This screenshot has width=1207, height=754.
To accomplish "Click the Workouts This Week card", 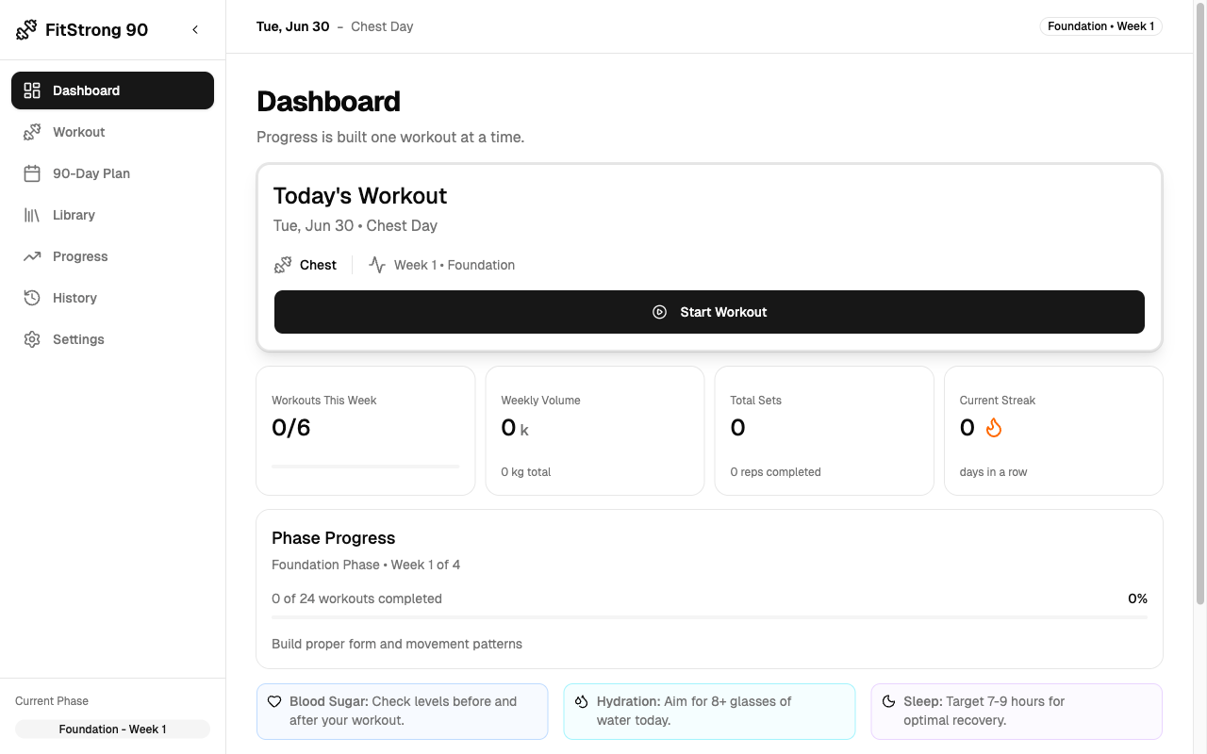I will pos(366,431).
